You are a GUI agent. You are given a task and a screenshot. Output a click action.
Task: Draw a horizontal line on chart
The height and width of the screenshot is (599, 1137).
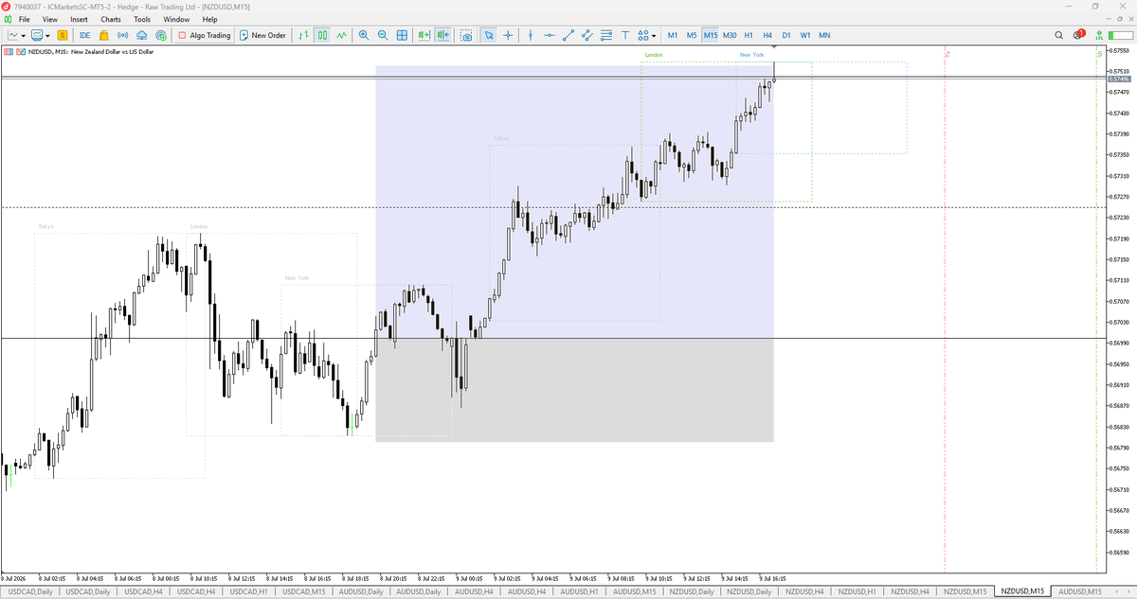550,35
